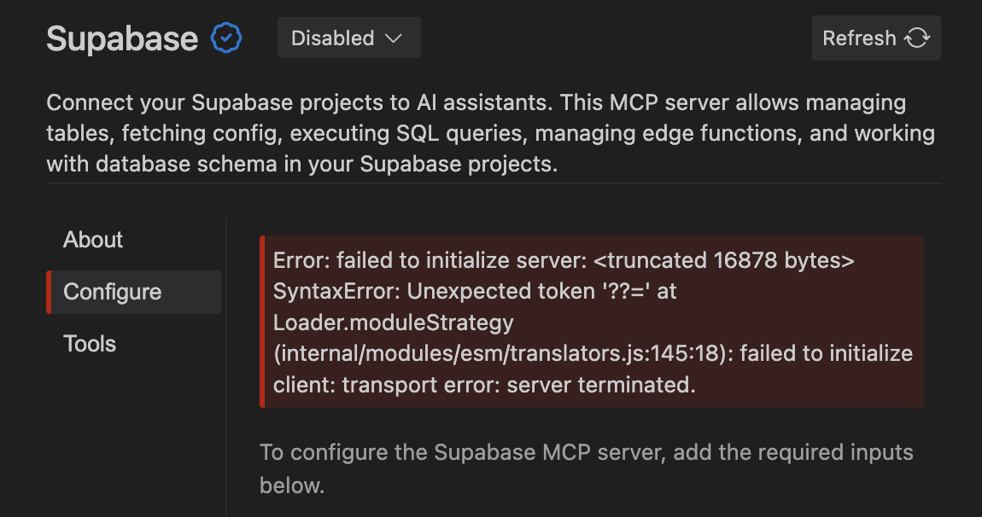This screenshot has width=982, height=517.
Task: Click the 'To configure the Supabase MCP server' instruction
Action: pyautogui.click(x=586, y=452)
